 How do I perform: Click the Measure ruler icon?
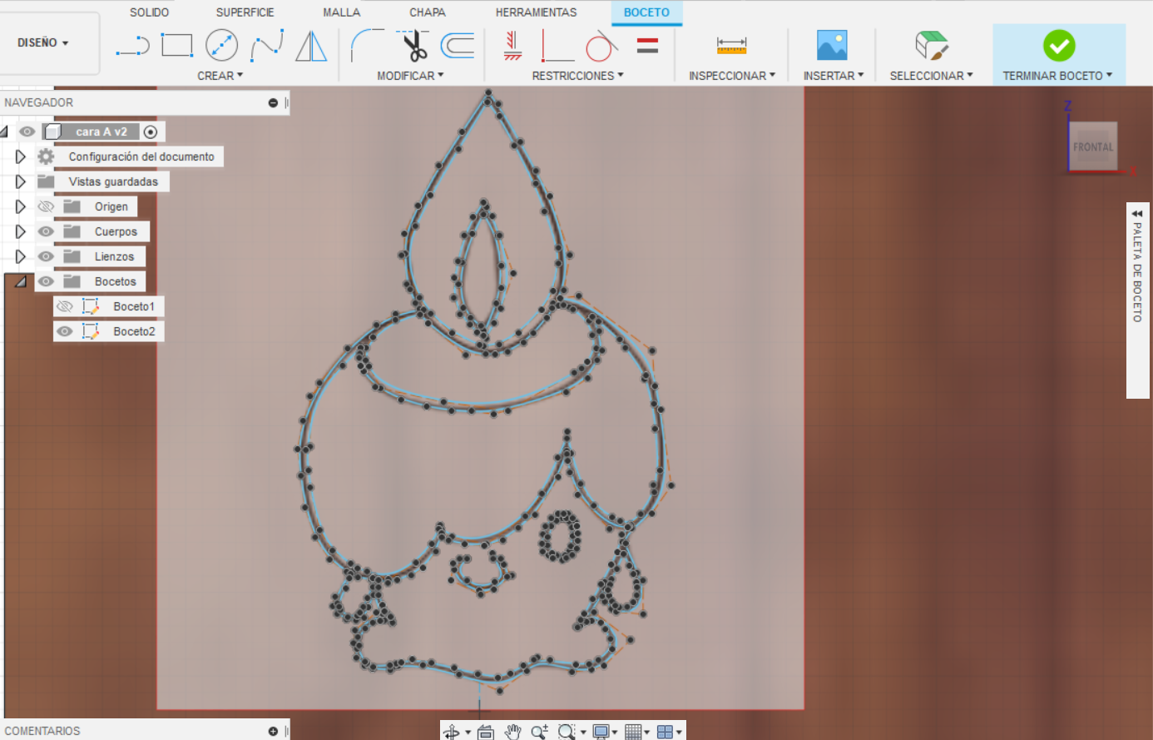click(x=731, y=46)
